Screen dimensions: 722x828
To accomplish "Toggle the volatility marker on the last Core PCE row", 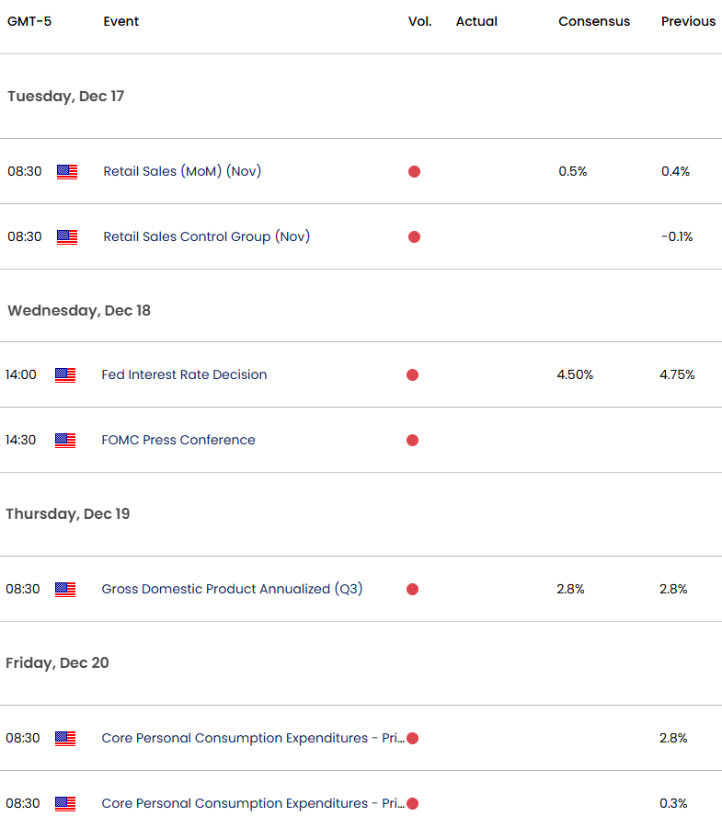I will pos(414,803).
